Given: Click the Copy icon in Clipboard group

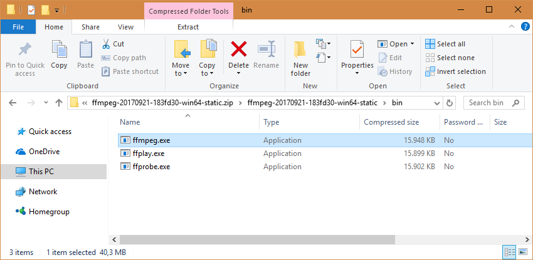Looking at the screenshot, I should [x=59, y=49].
